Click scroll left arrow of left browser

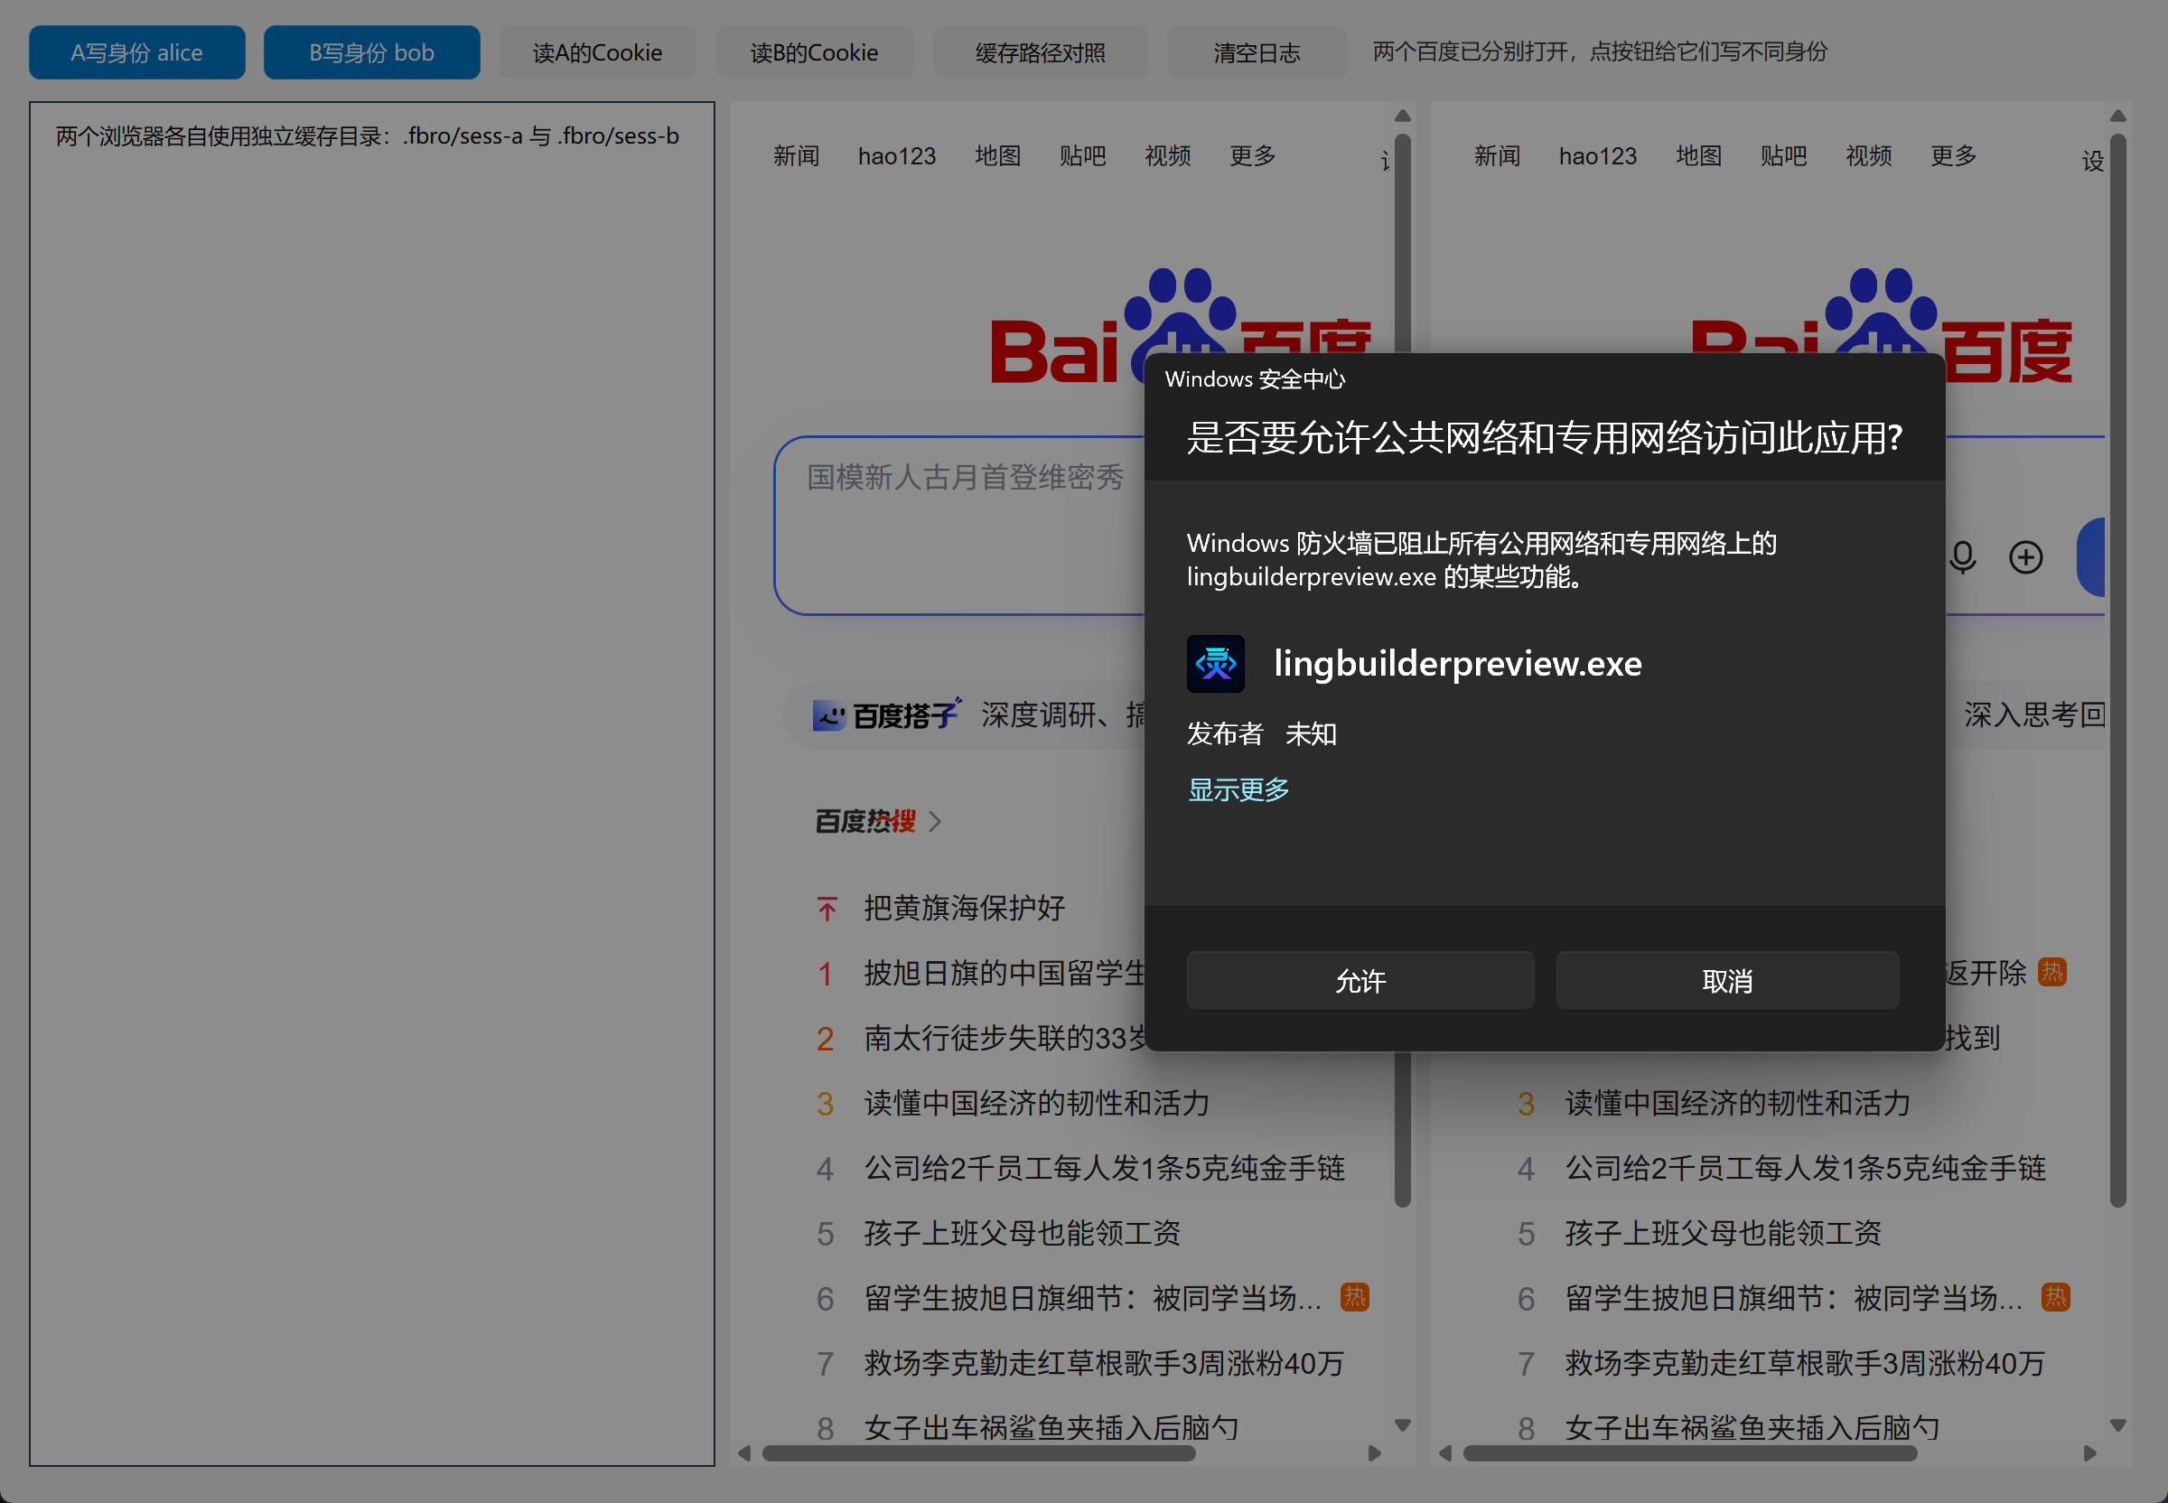tap(744, 1453)
